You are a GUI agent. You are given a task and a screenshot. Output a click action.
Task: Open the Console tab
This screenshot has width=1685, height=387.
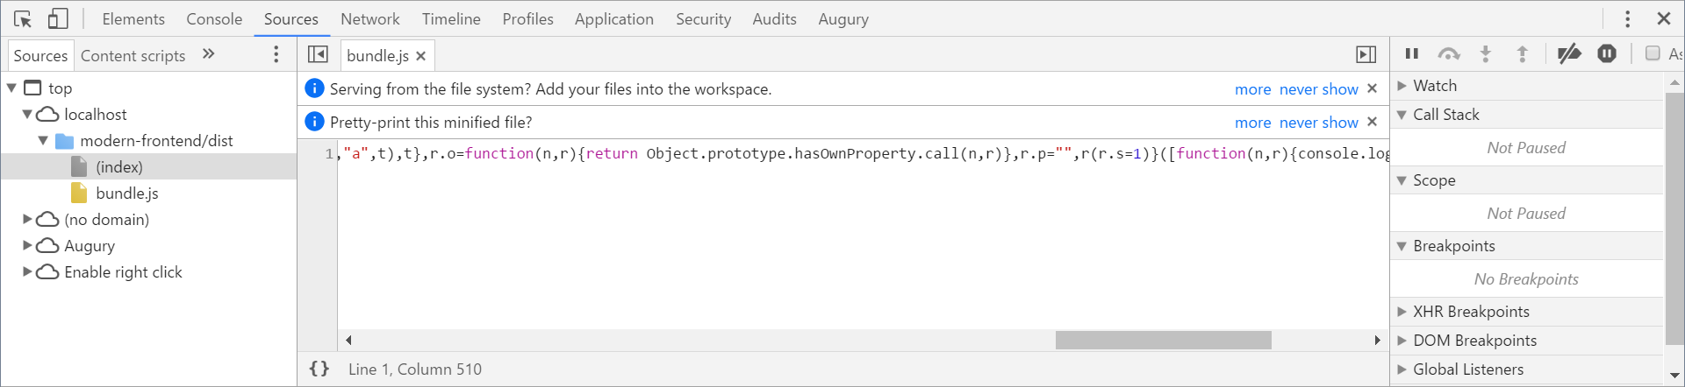(214, 18)
